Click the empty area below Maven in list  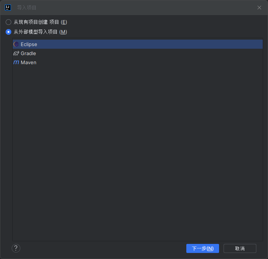point(138,154)
